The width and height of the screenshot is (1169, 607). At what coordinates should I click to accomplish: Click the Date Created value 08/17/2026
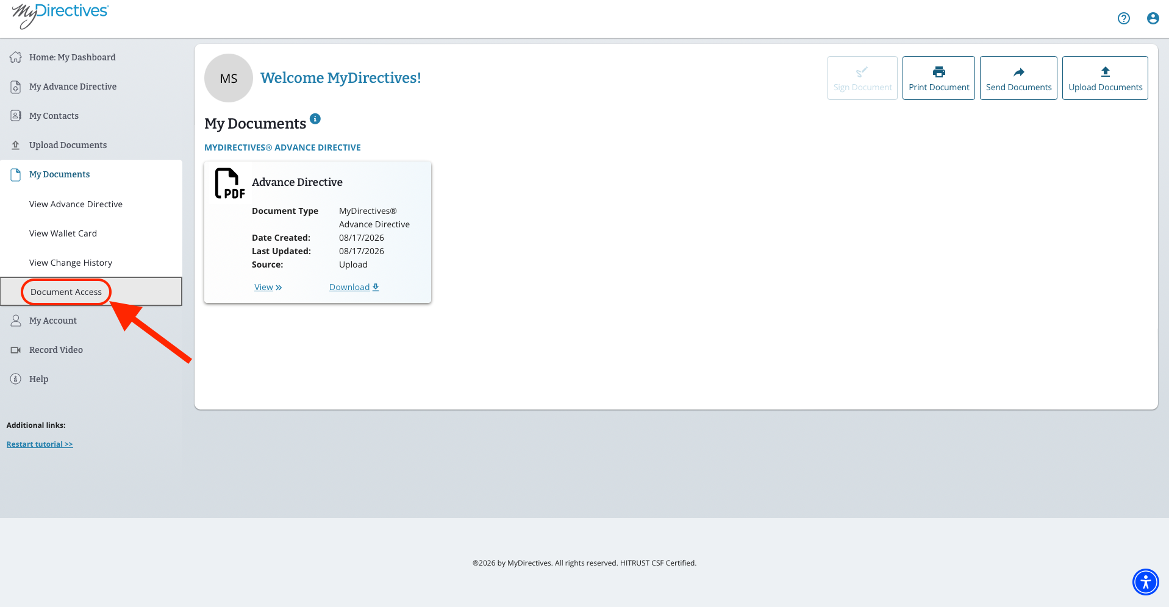[362, 238]
